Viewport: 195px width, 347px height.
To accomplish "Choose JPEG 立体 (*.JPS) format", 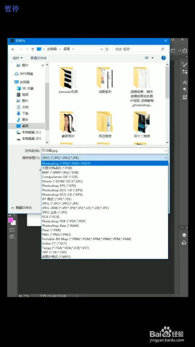I will [104, 212].
